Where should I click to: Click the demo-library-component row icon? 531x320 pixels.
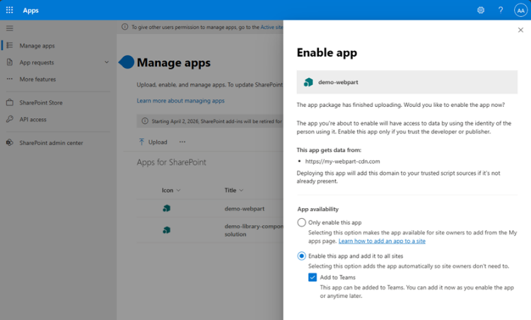tap(167, 230)
